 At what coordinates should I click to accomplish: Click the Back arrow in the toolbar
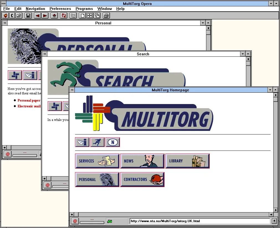click(37, 15)
